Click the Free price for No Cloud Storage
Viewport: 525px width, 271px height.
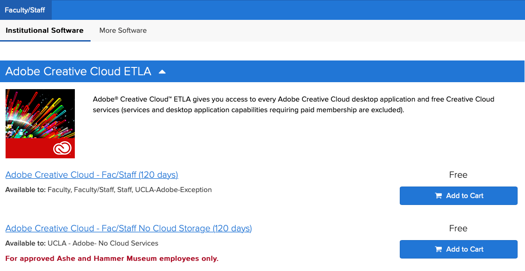[458, 228]
